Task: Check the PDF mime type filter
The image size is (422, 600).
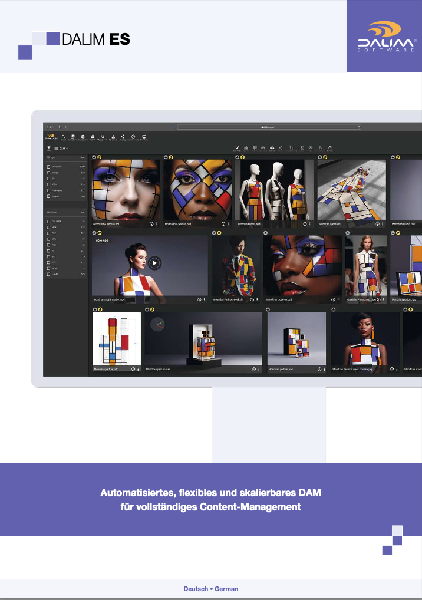Action: point(48,233)
